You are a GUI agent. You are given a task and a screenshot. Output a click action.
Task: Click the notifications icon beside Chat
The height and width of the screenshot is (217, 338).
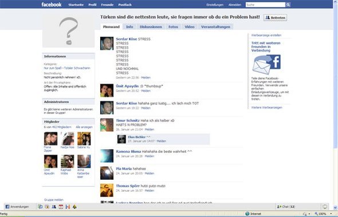[325, 207]
